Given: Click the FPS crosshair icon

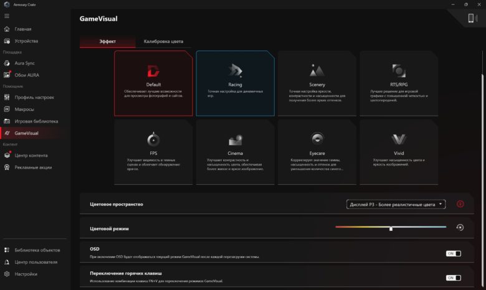Looking at the screenshot, I should (x=153, y=139).
